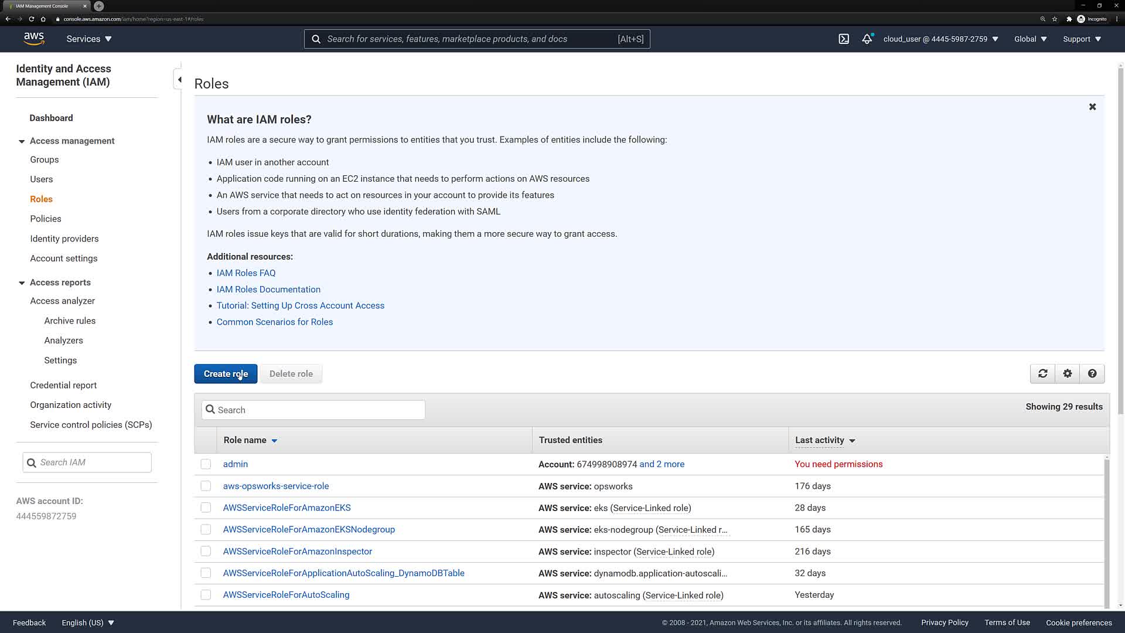
Task: Check the AWSServiceRoleForAmazonInspector row
Action: [206, 552]
